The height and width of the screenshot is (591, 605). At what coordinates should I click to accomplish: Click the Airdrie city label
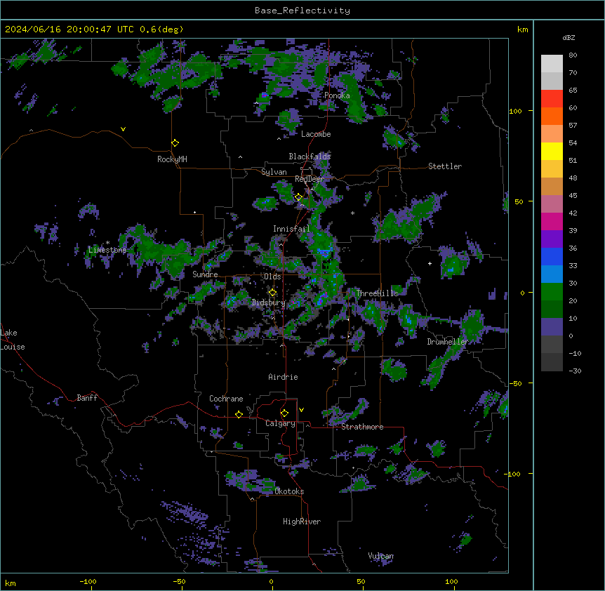coord(284,377)
